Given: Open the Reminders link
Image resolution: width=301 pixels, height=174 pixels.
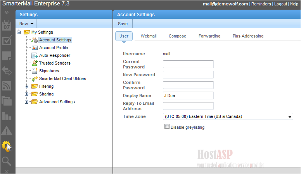Looking at the screenshot, I should coord(261,4).
